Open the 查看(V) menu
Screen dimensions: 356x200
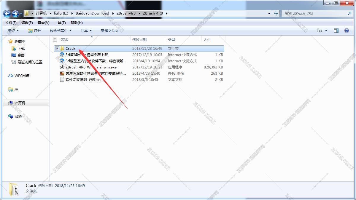44,23
